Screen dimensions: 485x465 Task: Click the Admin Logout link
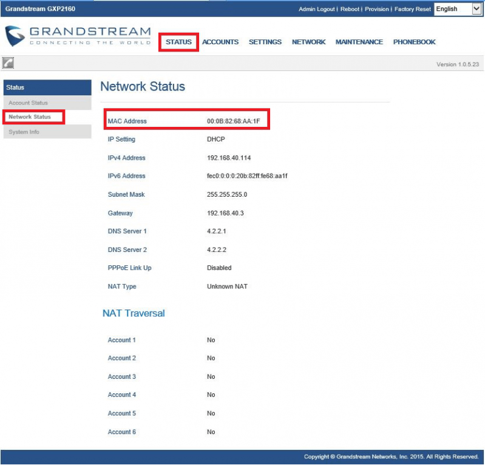point(316,9)
